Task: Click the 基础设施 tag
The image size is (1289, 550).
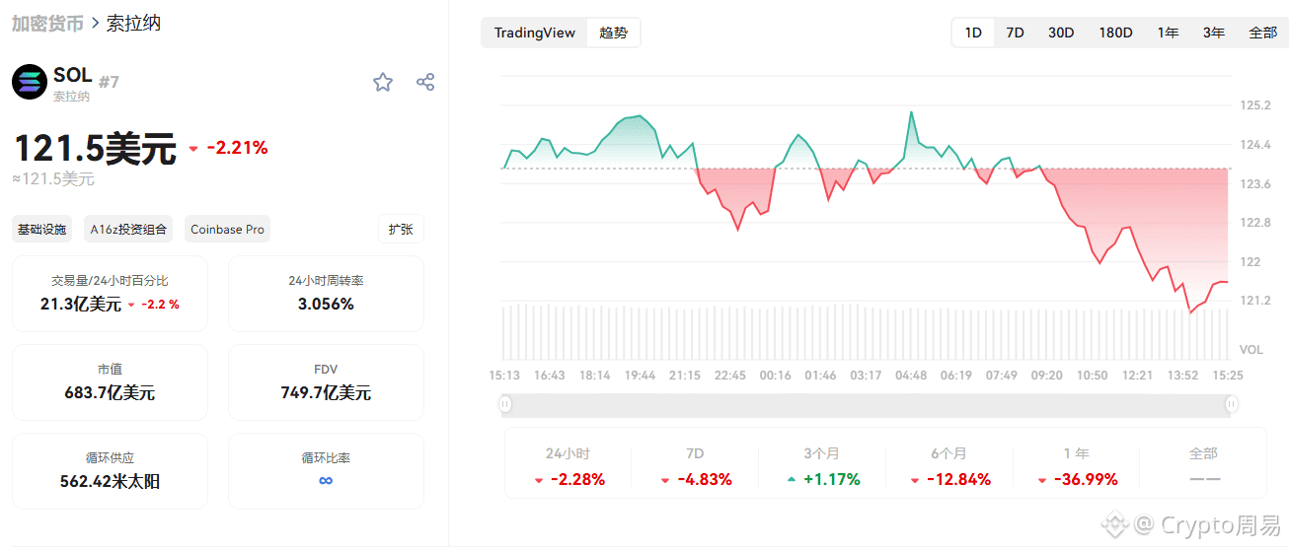Action: [x=41, y=230]
